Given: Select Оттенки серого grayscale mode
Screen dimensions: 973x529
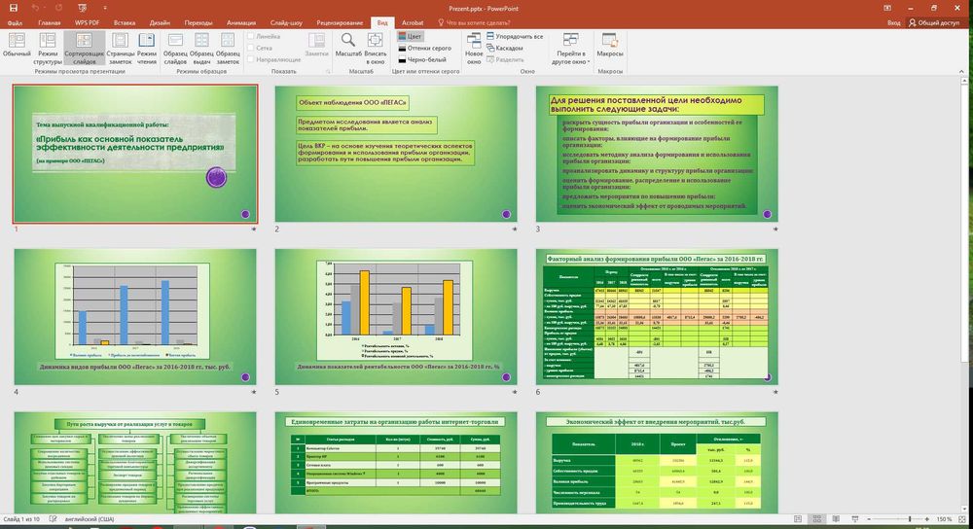Looking at the screenshot, I should coord(424,48).
